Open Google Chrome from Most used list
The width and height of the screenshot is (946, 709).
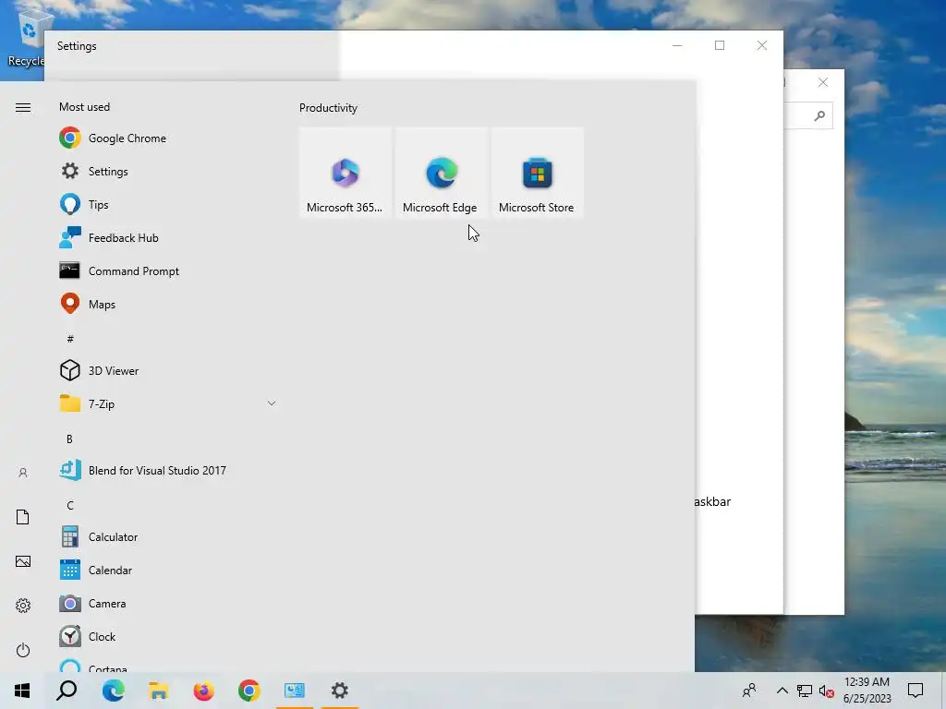[169, 138]
